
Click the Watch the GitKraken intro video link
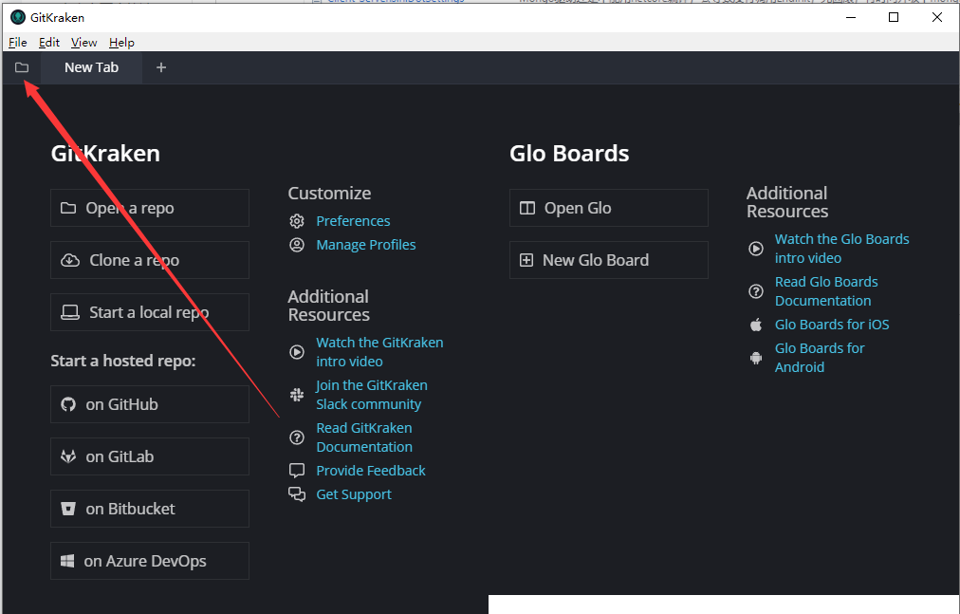[x=379, y=351]
